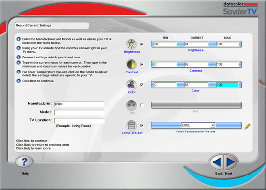Image resolution: width=266 pixels, height=190 pixels.
Task: Click the Brightness MAX field
Action: (227, 44)
